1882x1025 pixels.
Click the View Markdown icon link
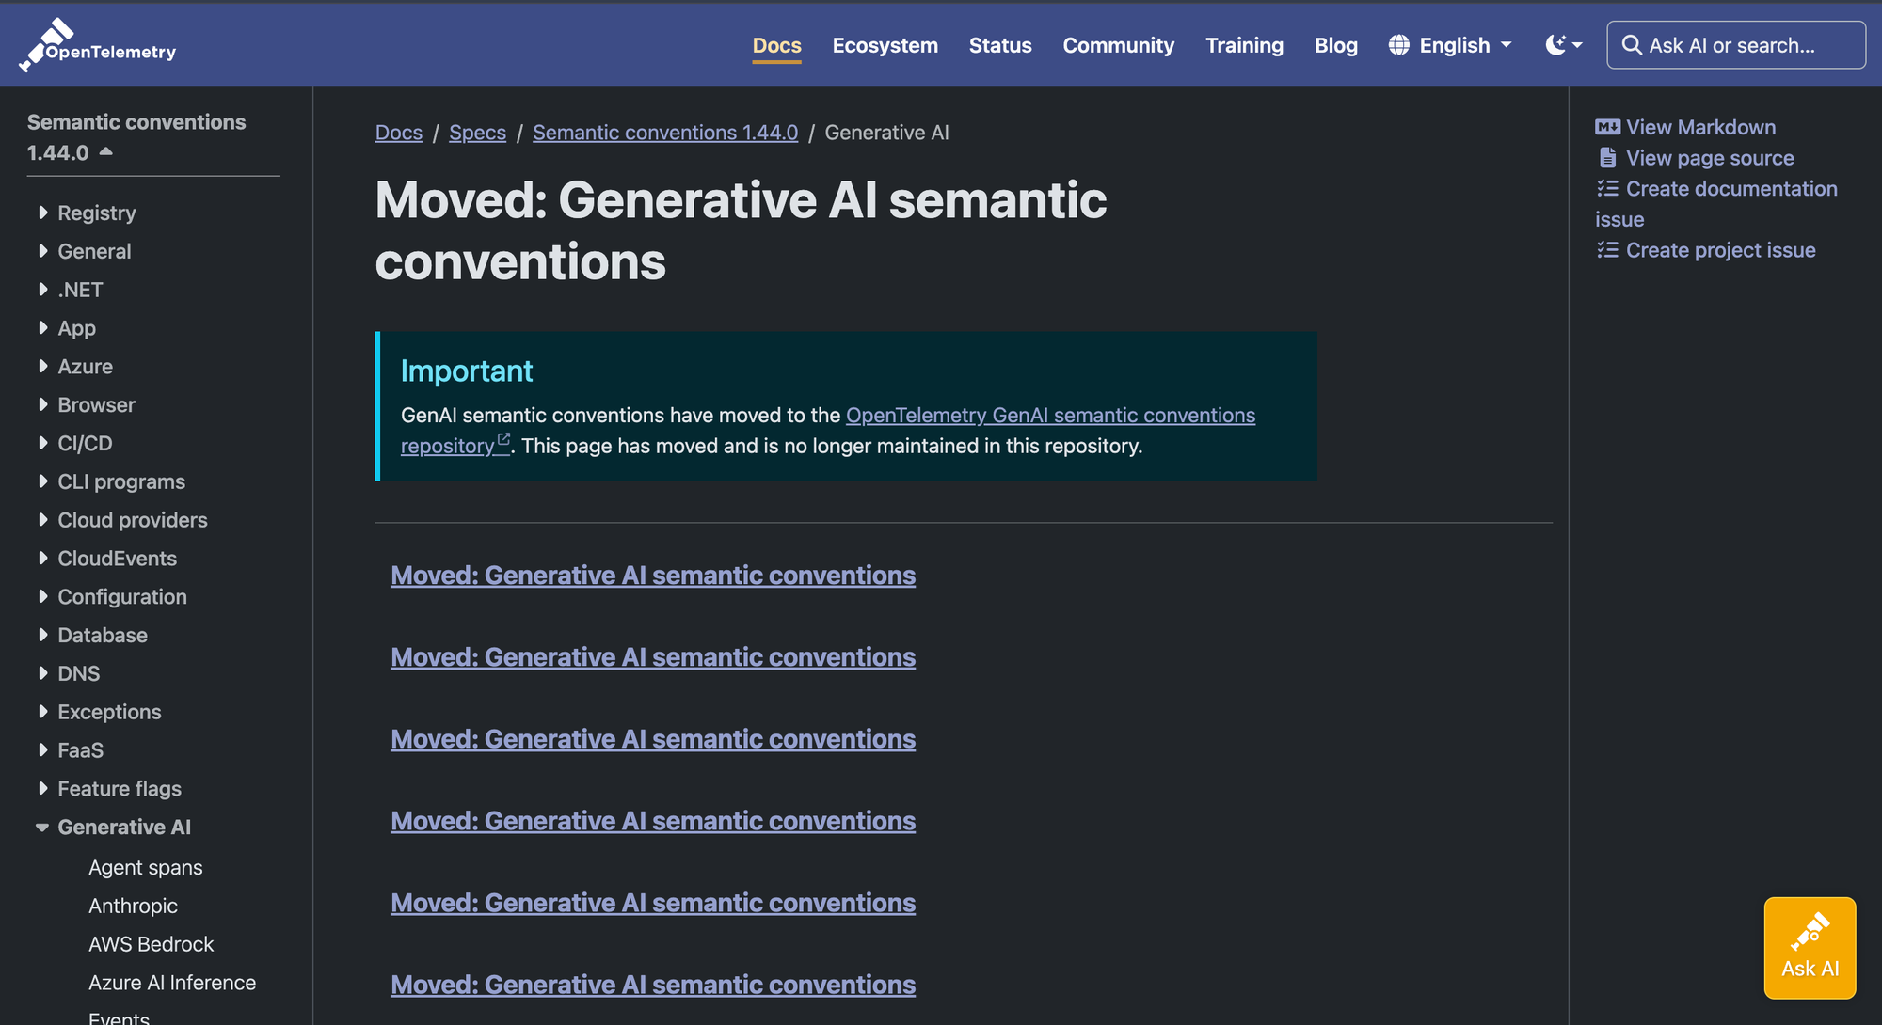click(1608, 127)
